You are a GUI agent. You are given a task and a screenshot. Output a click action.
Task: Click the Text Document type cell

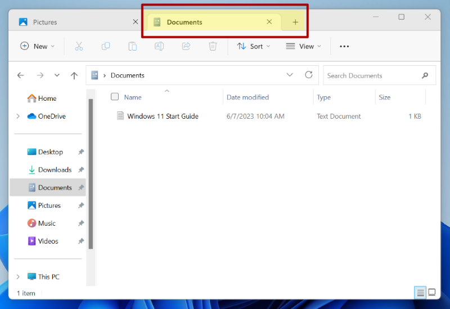tap(339, 116)
